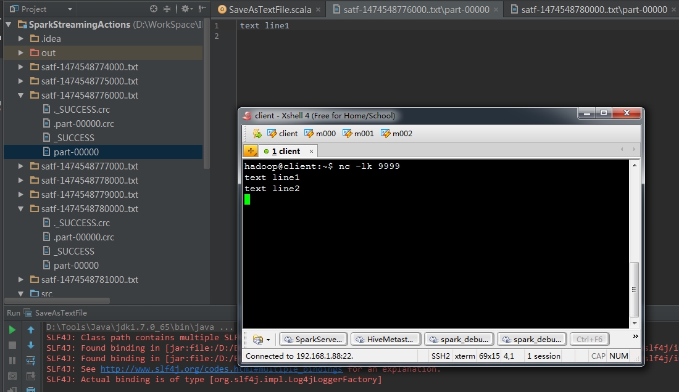Click the Ctrl+F6 button in Xshell
This screenshot has height=392, width=679.
589,339
